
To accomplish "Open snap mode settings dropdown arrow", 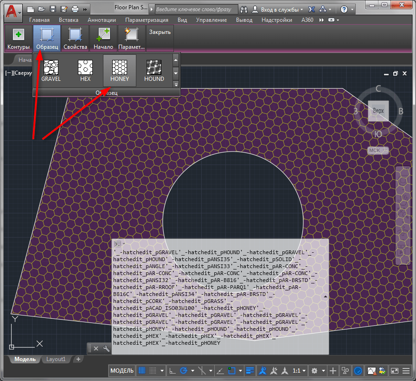I will pos(162,371).
